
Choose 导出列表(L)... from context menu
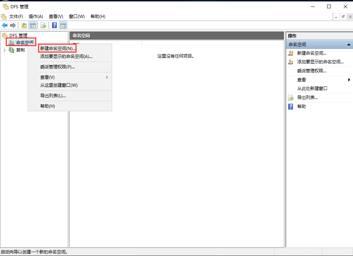70,96
